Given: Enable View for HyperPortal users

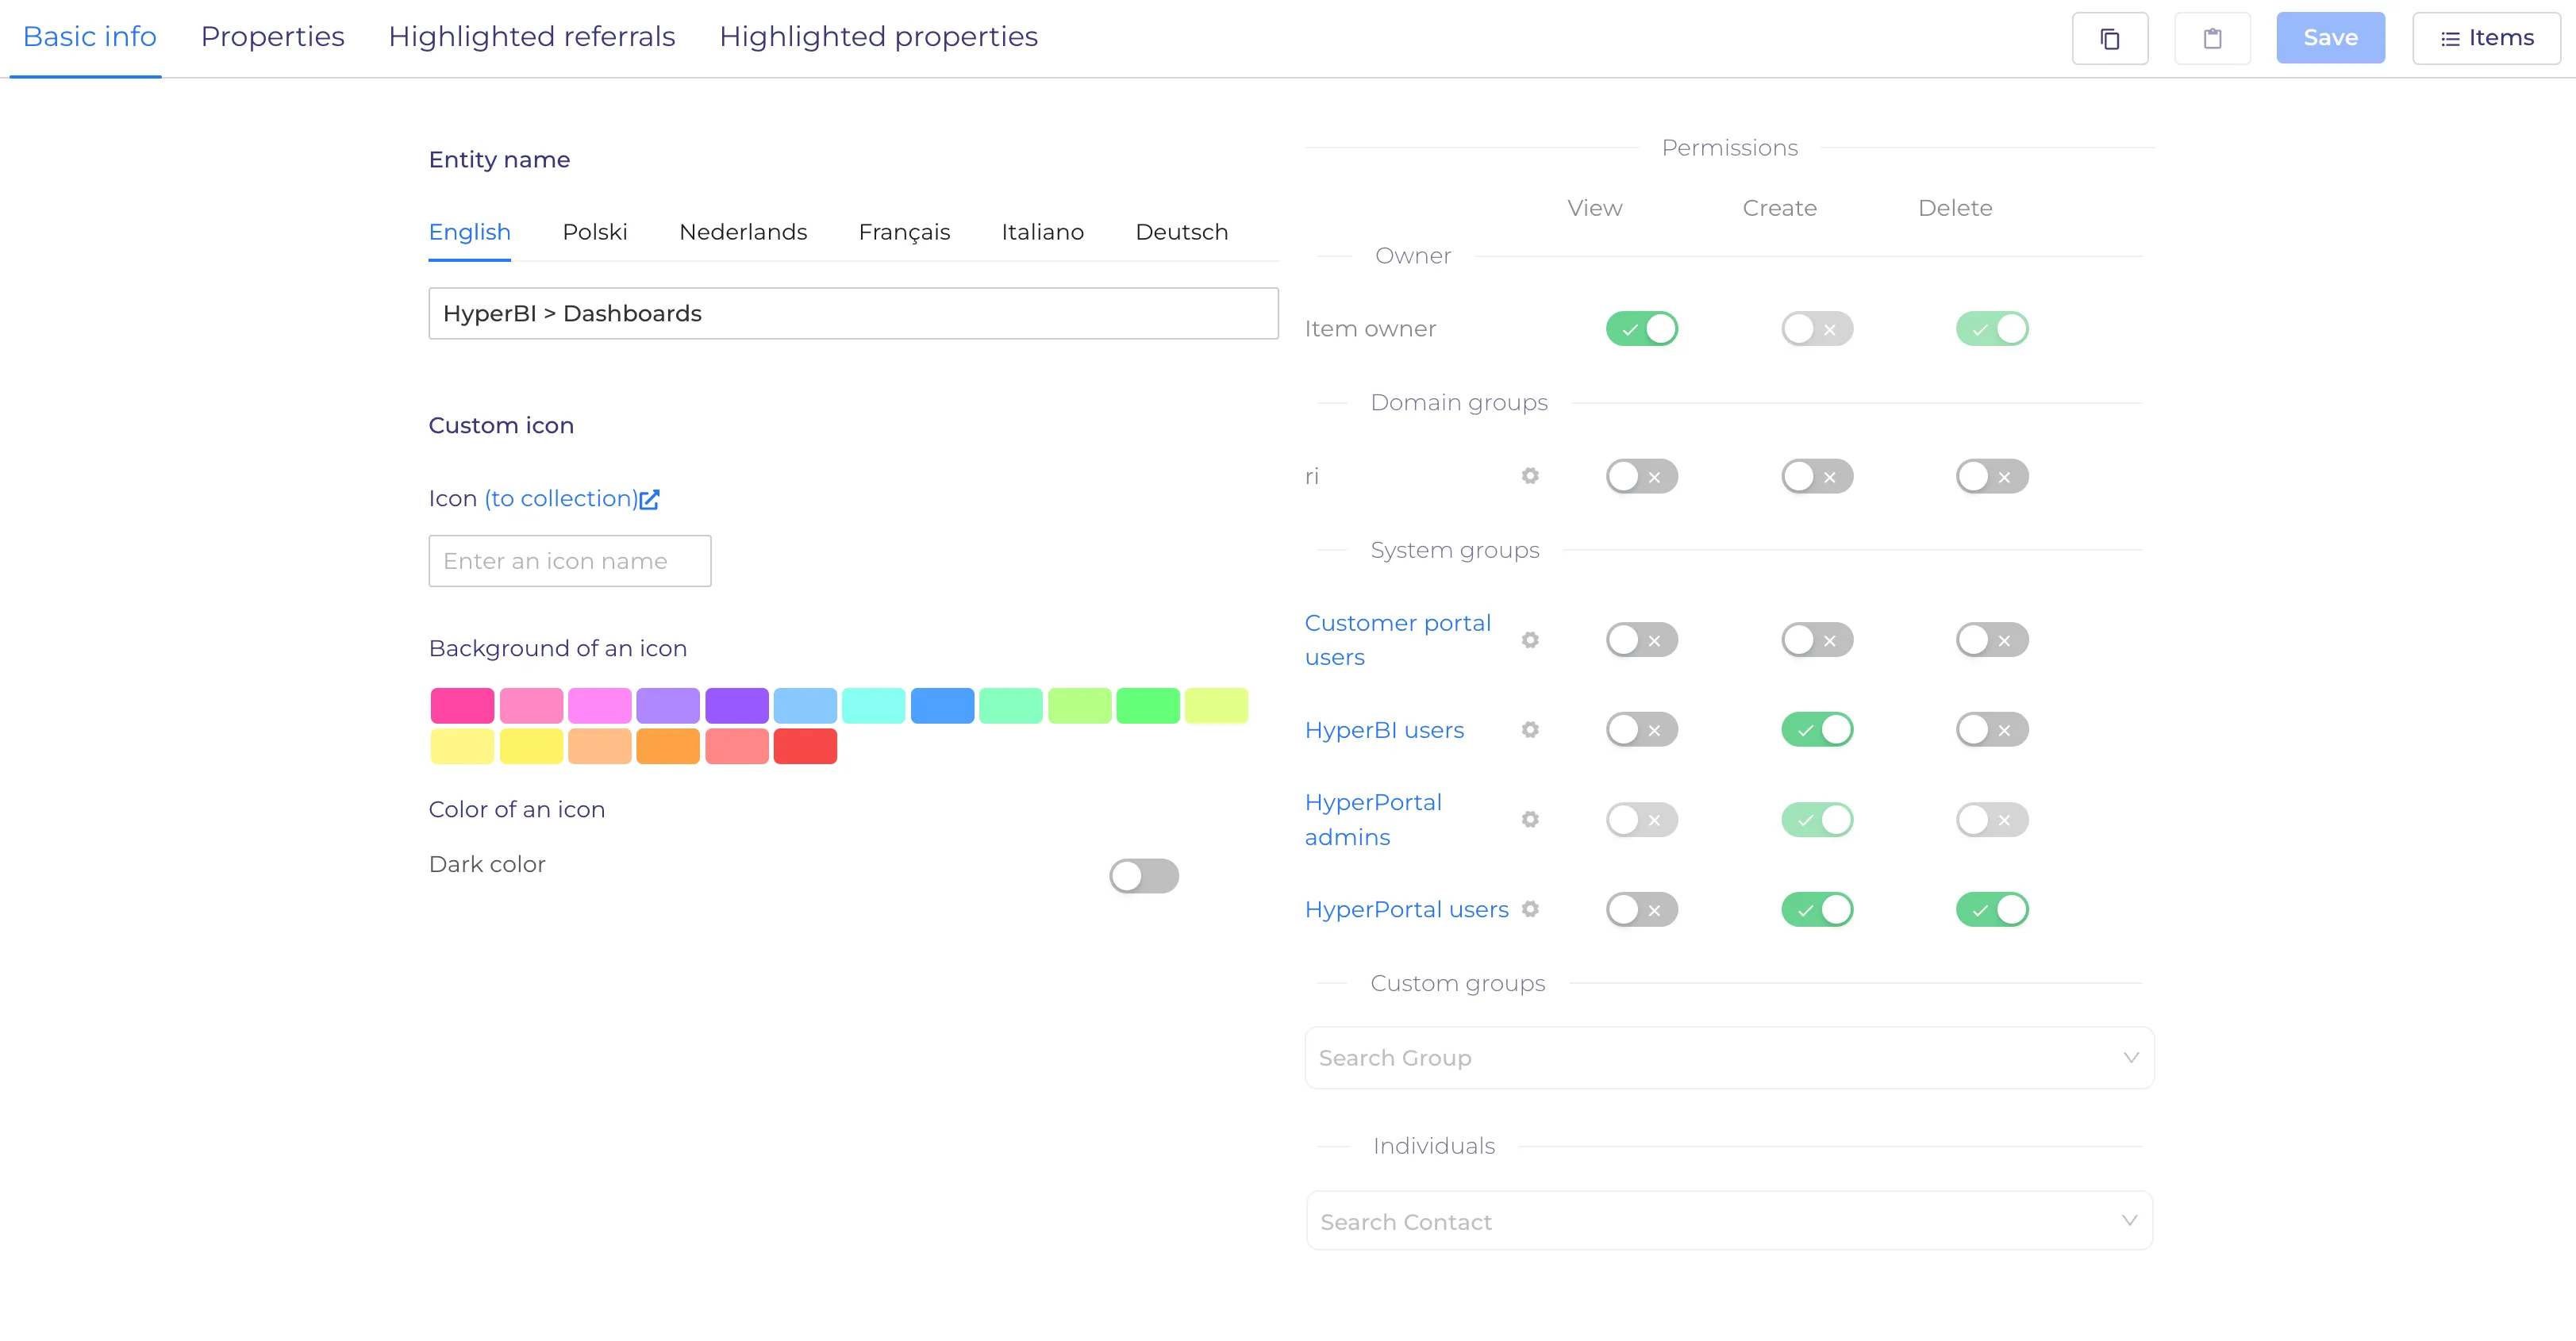Looking at the screenshot, I should [x=1642, y=910].
